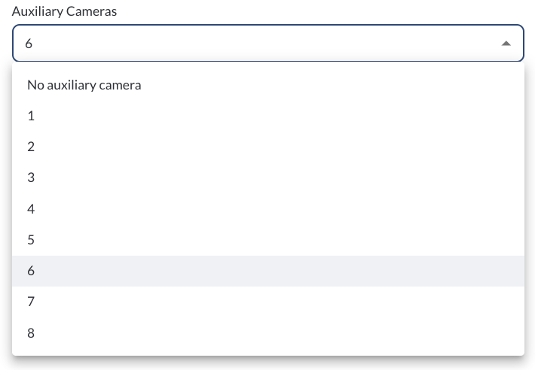
Task: Pick option 2 in the camera list
Action: [x=268, y=147]
